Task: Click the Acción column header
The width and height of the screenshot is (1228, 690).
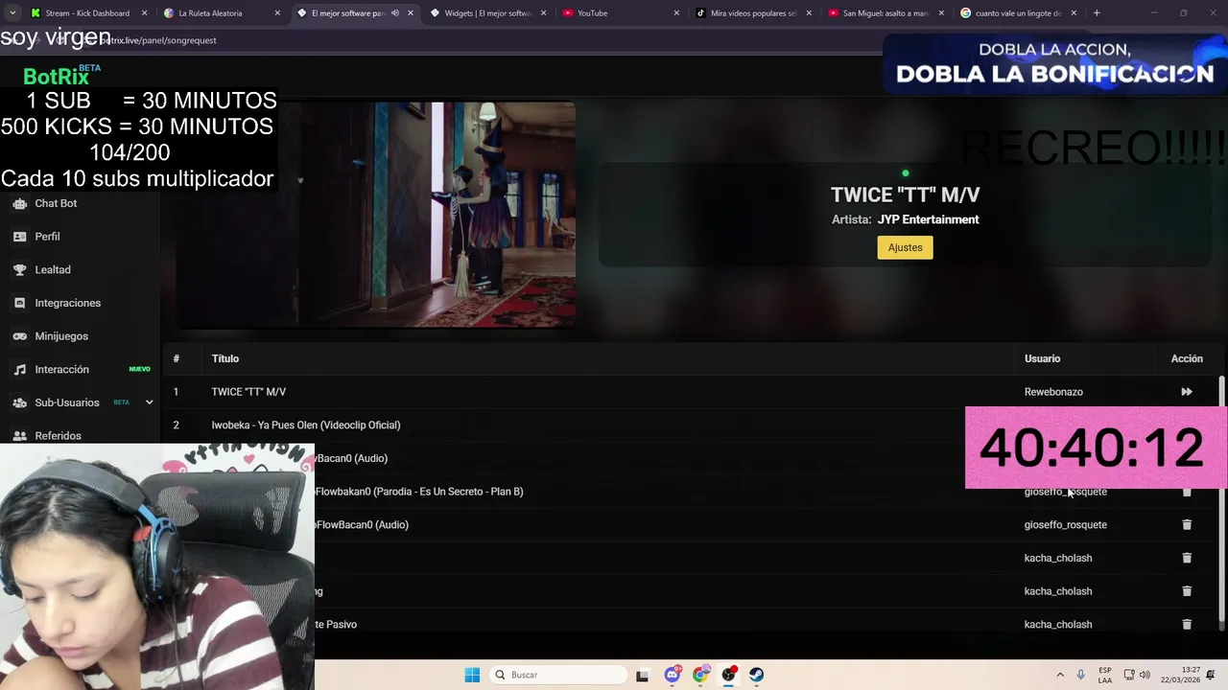Action: pos(1187,358)
